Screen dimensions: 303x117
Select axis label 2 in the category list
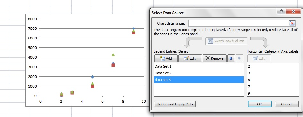(x=273, y=66)
